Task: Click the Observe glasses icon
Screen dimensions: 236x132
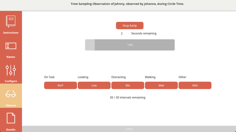Action: 11,94
